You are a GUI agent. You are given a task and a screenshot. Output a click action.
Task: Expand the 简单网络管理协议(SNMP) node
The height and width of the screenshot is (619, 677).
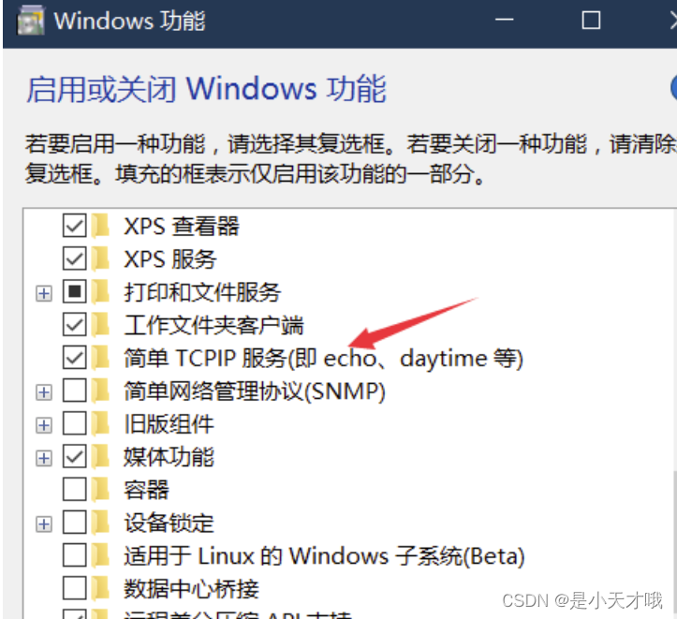pos(44,392)
